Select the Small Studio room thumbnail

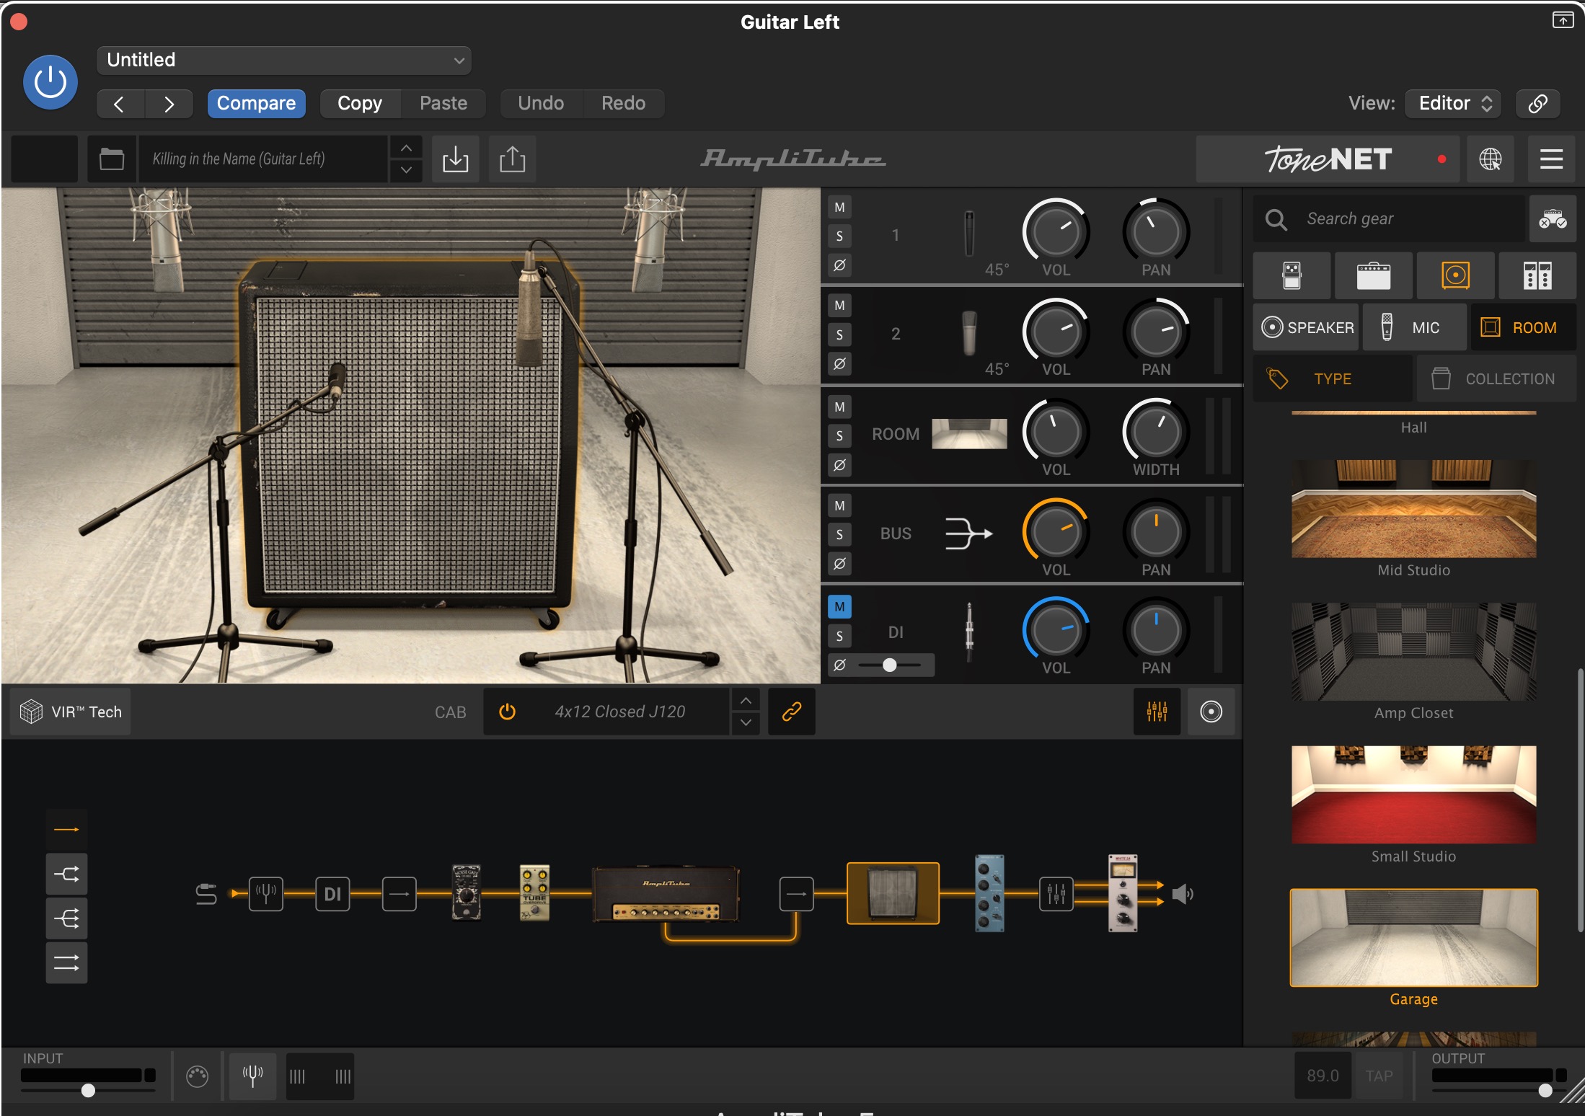tap(1413, 794)
